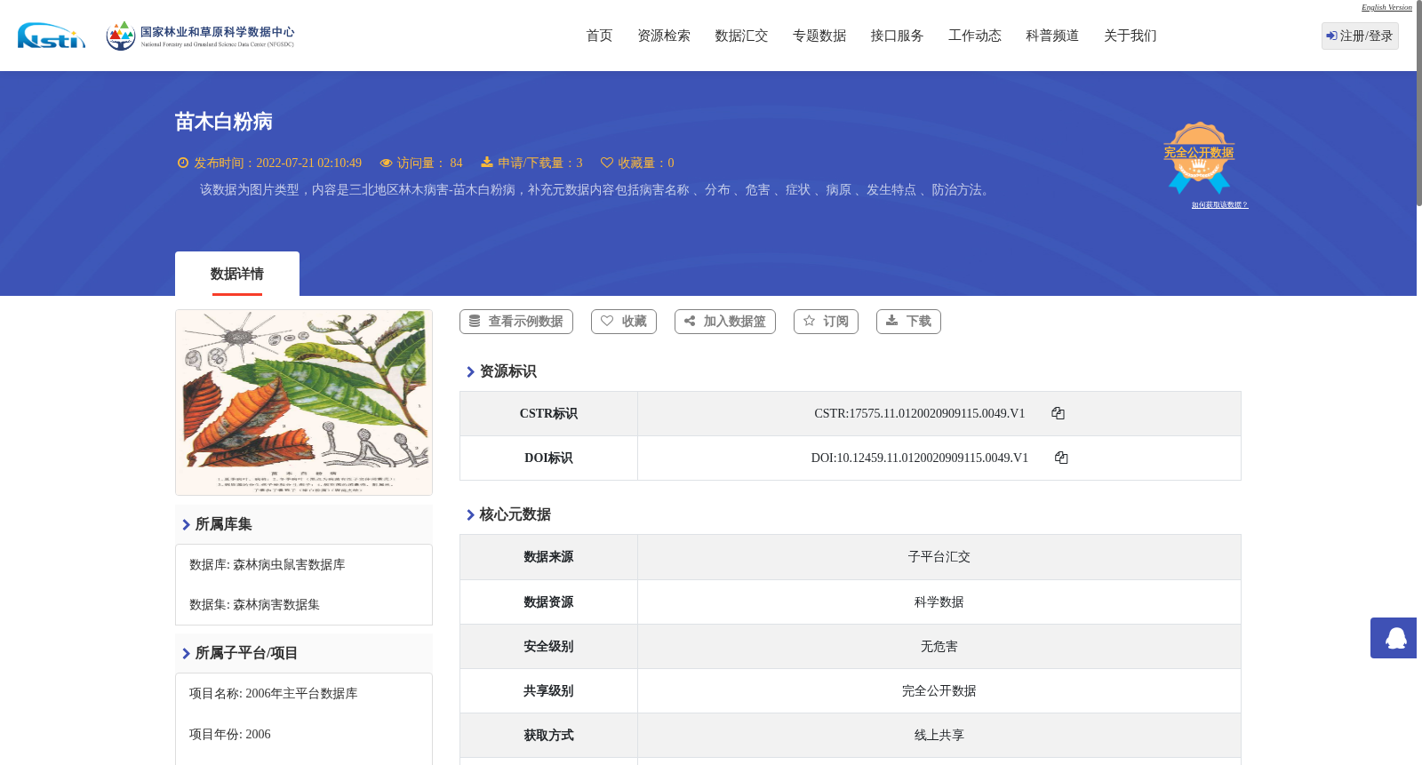
Task: Go to 数据汇交
Action: 741,36
